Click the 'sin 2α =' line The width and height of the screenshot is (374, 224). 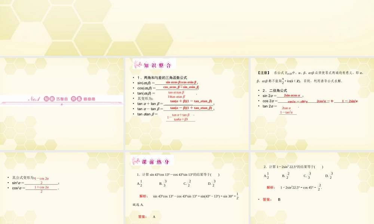pyautogui.click(x=283, y=96)
